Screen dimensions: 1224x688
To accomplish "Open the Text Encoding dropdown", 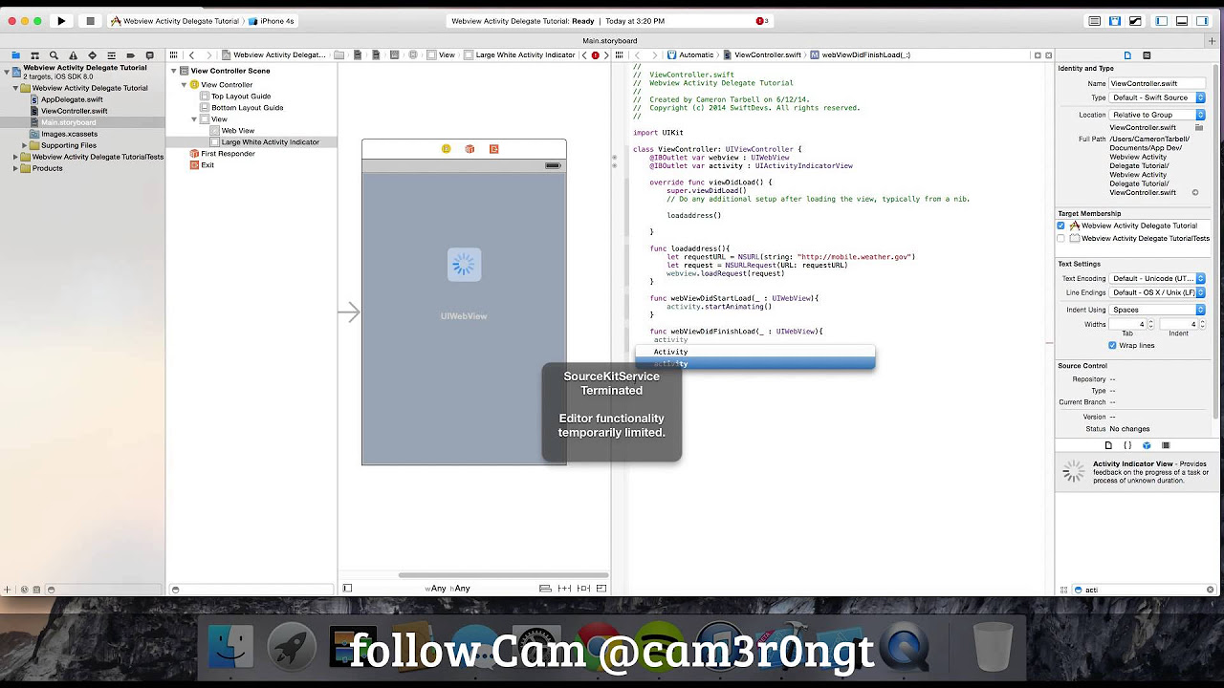I will click(x=1157, y=278).
